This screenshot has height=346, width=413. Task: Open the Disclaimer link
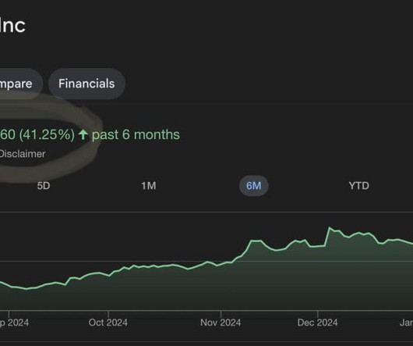[x=23, y=154]
